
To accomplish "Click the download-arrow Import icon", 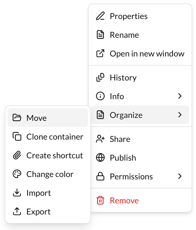I will [x=17, y=193].
